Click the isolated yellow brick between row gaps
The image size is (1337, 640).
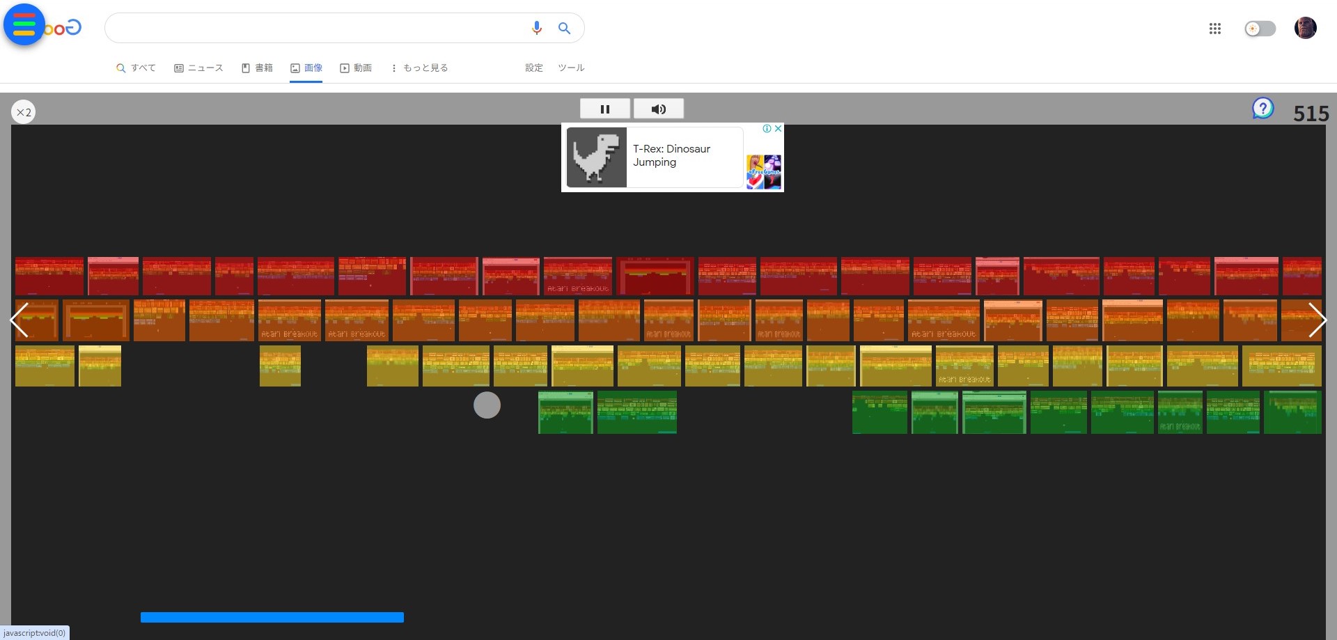[280, 366]
